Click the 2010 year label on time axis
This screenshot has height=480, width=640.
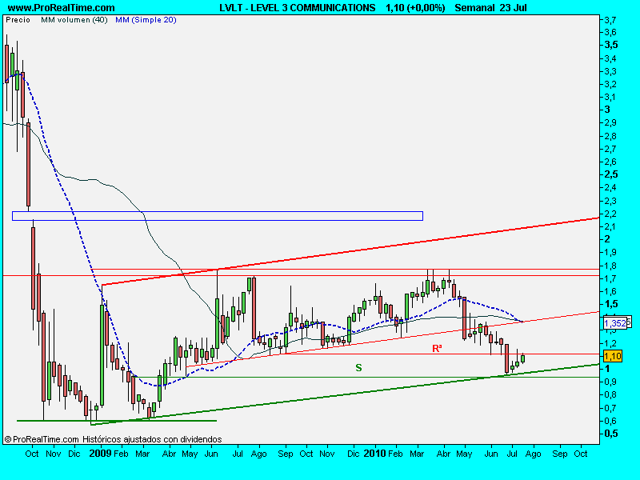(x=374, y=454)
